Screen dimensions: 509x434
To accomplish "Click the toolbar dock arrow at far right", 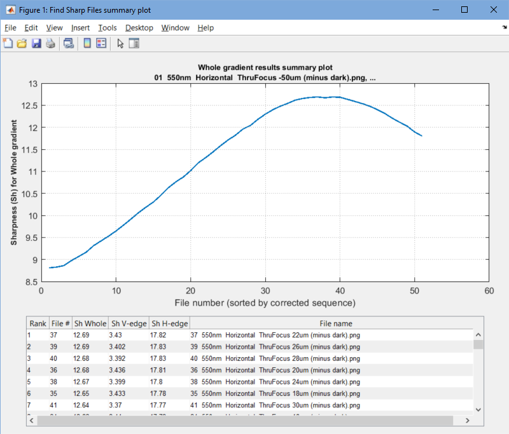I will (505, 27).
